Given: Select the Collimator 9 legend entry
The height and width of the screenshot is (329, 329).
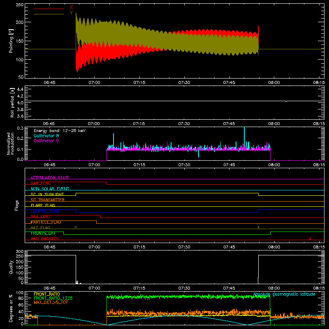Looking at the screenshot, I should pos(46,141).
